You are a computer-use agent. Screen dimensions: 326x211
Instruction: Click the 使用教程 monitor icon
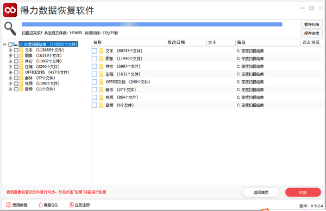tap(9, 205)
